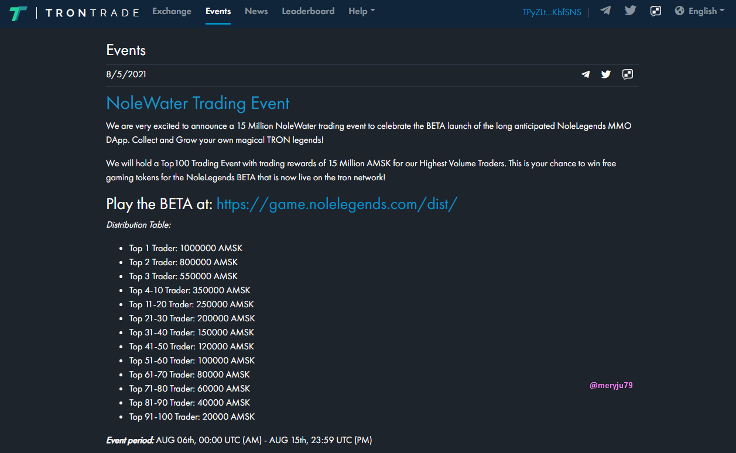Open the Twitter icon in the top navbar

click(x=631, y=11)
